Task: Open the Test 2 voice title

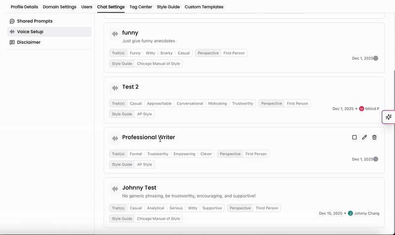Action: coord(130,87)
